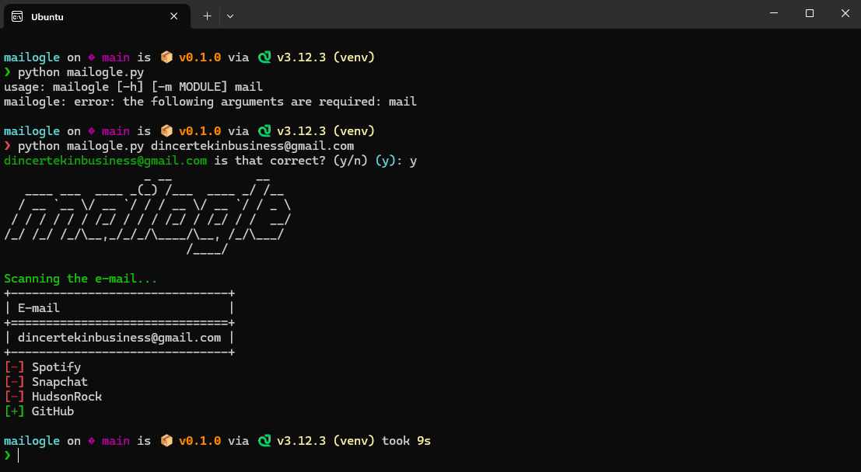
Task: Expand the new tab profile dropdown
Action: 230,16
